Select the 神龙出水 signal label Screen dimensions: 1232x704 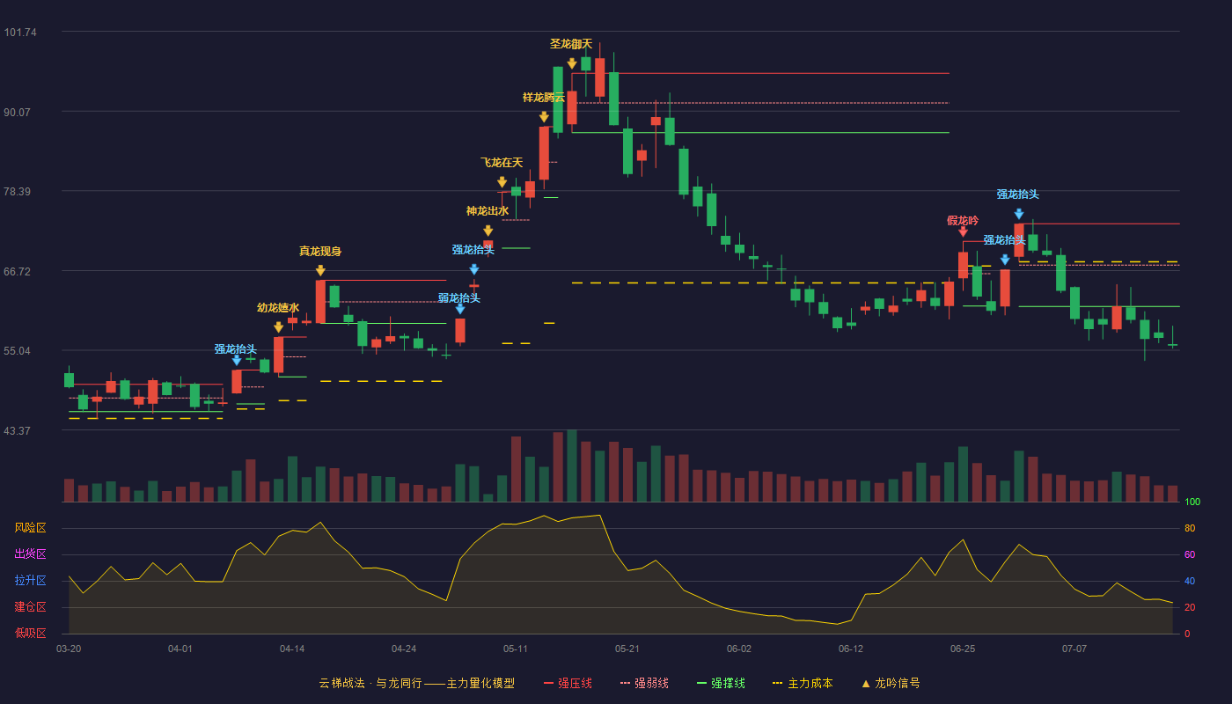coord(488,211)
